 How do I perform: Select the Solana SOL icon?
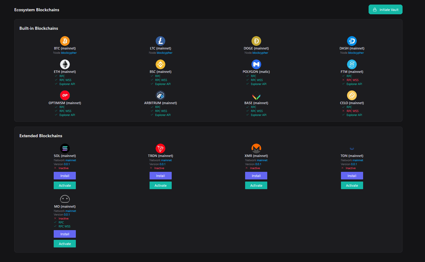pos(65,148)
